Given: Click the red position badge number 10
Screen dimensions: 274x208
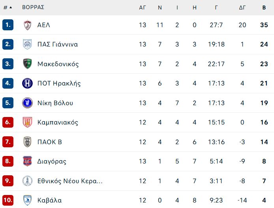Looking at the screenshot, I should [x=8, y=200].
